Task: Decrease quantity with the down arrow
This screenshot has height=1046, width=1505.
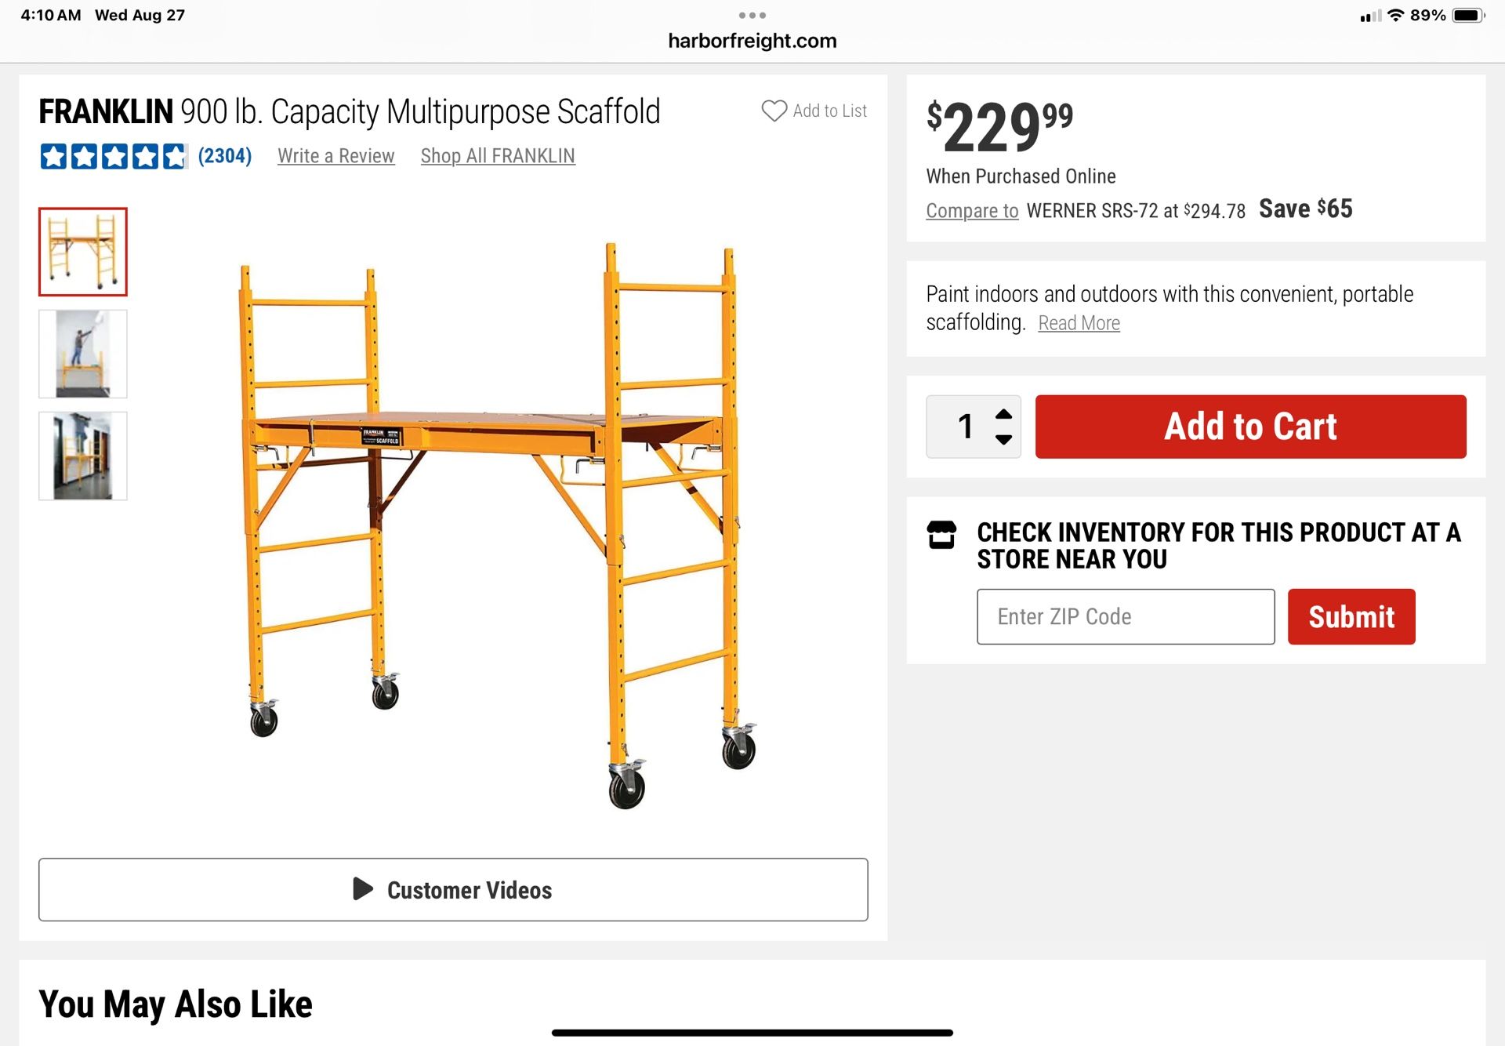Action: (x=1003, y=439)
